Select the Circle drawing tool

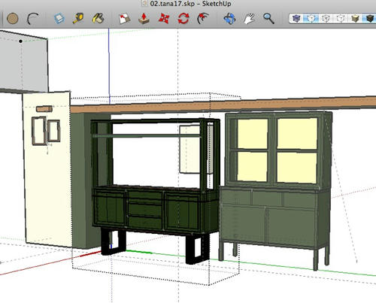(13, 19)
